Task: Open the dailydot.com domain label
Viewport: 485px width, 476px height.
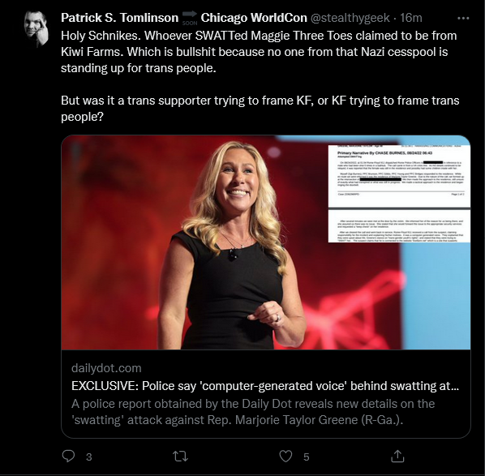Action: 106,368
